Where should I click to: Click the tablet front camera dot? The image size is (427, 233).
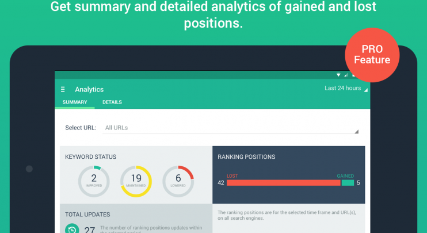click(29, 169)
